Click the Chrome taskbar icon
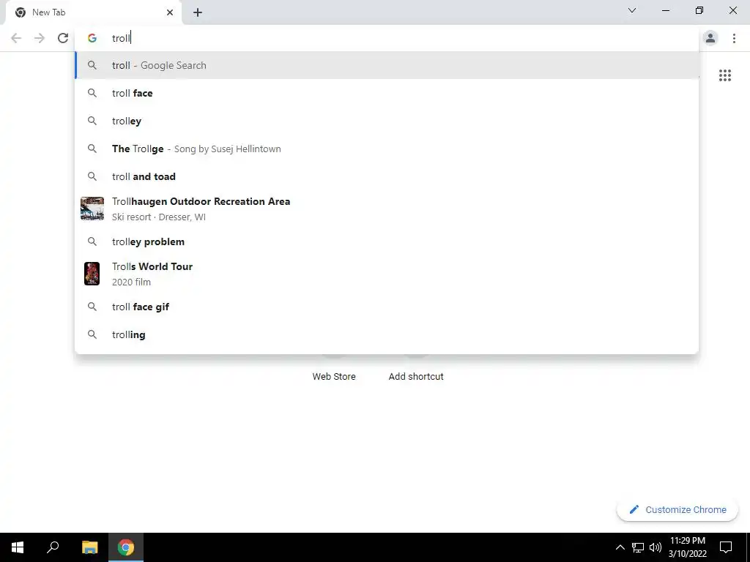This screenshot has height=562, width=750. [x=126, y=547]
